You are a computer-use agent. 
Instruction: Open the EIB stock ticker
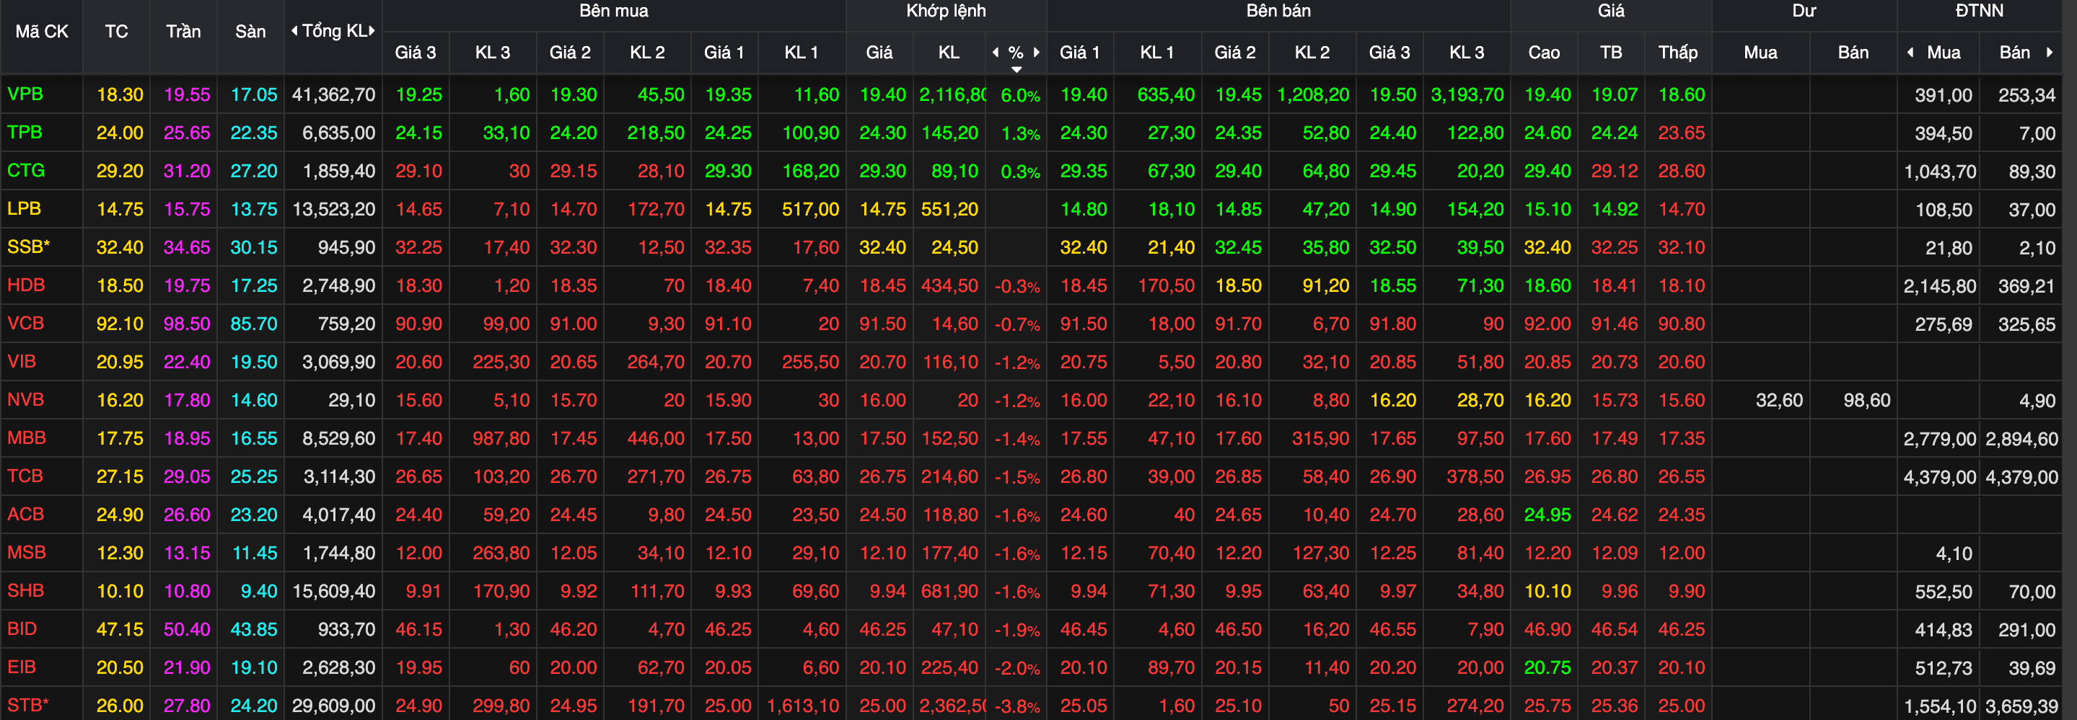point(22,667)
